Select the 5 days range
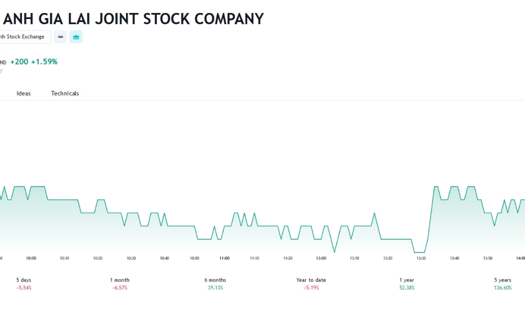This screenshot has width=525, height=315. click(24, 283)
